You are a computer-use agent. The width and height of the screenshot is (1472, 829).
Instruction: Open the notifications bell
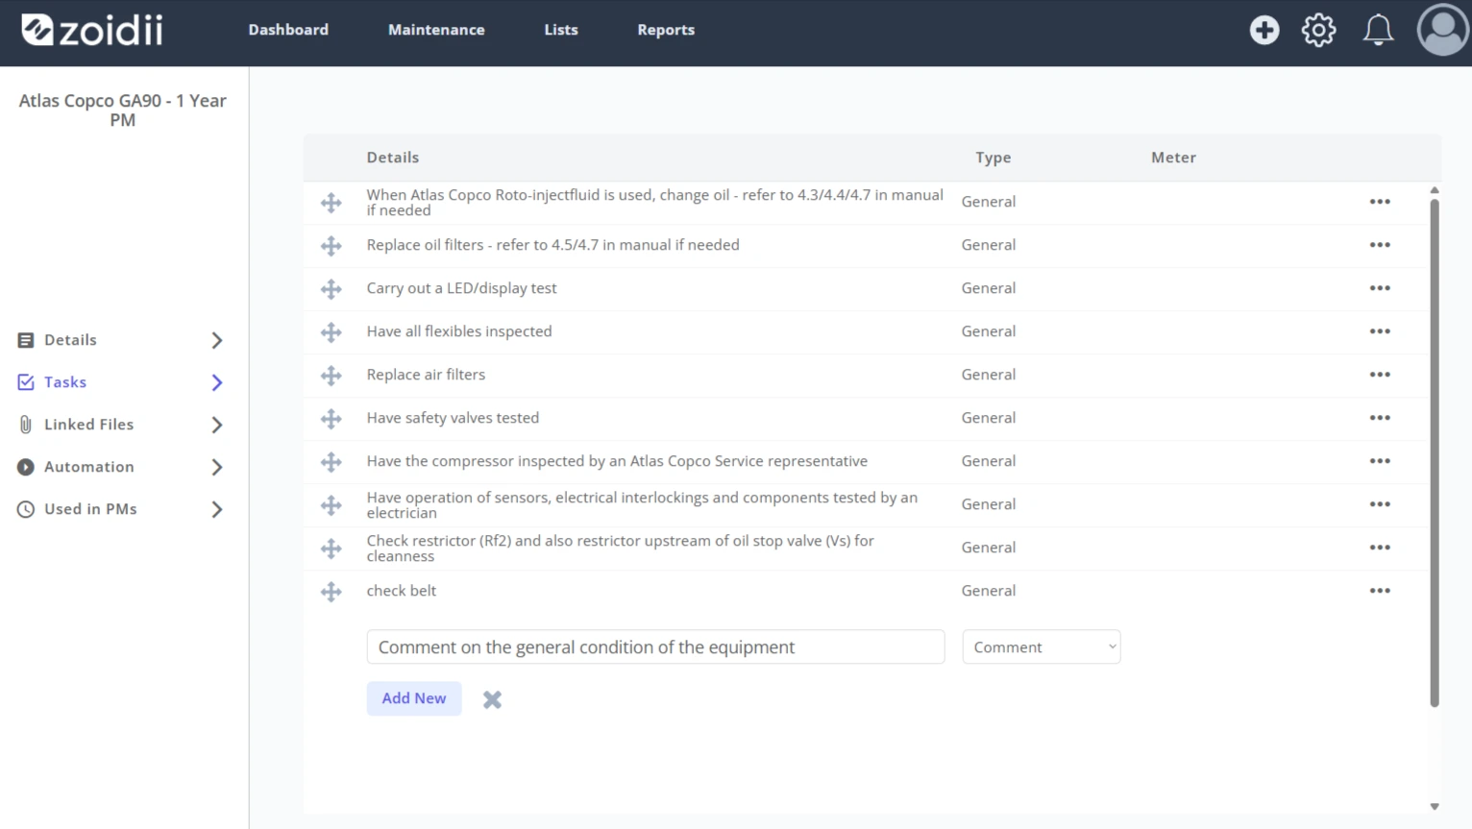(1378, 30)
